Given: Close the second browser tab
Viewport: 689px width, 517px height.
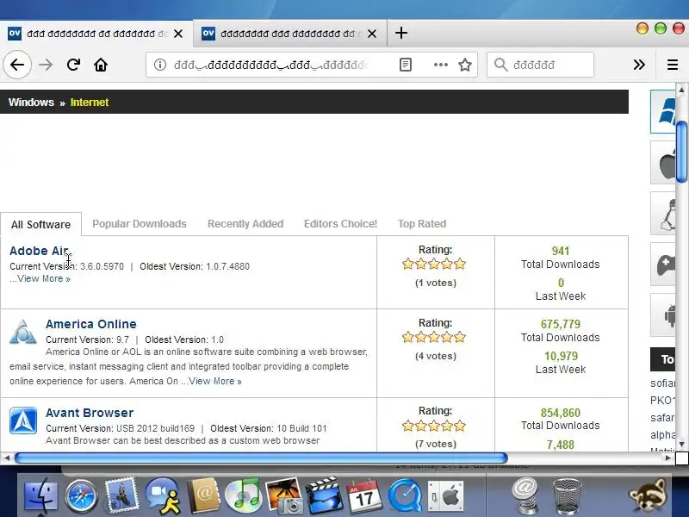Looking at the screenshot, I should tap(372, 34).
